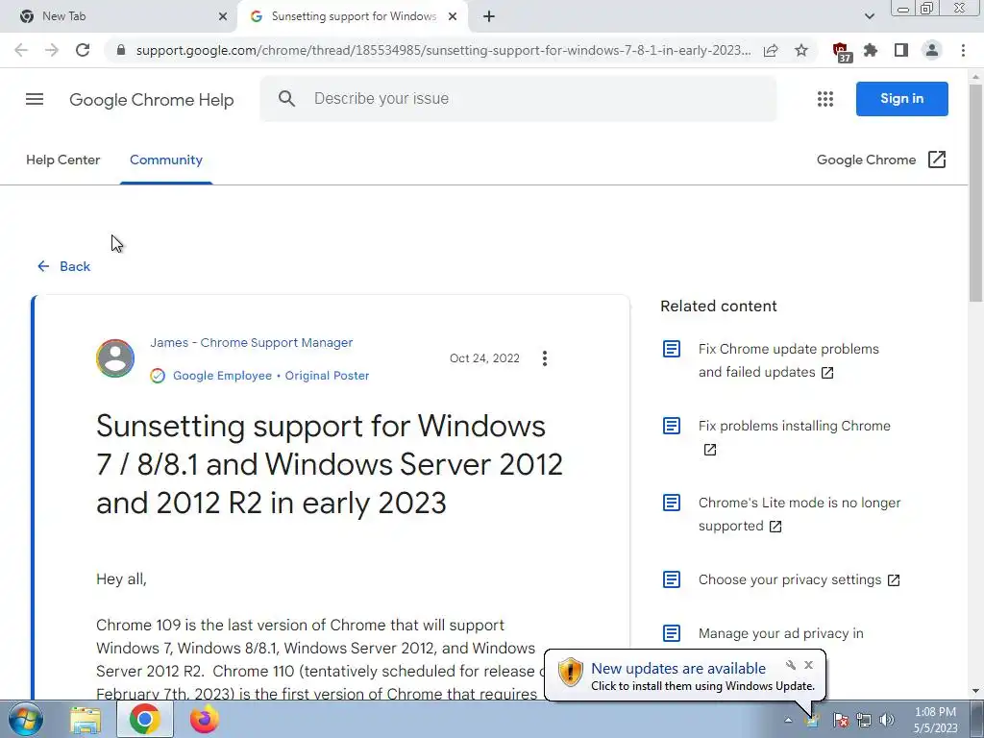The width and height of the screenshot is (984, 738).
Task: Click the Chrome taskbar icon
Action: coord(144,719)
